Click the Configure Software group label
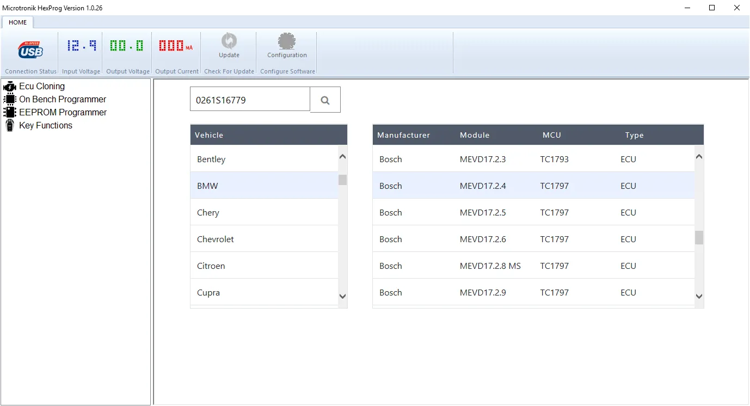 click(x=287, y=71)
